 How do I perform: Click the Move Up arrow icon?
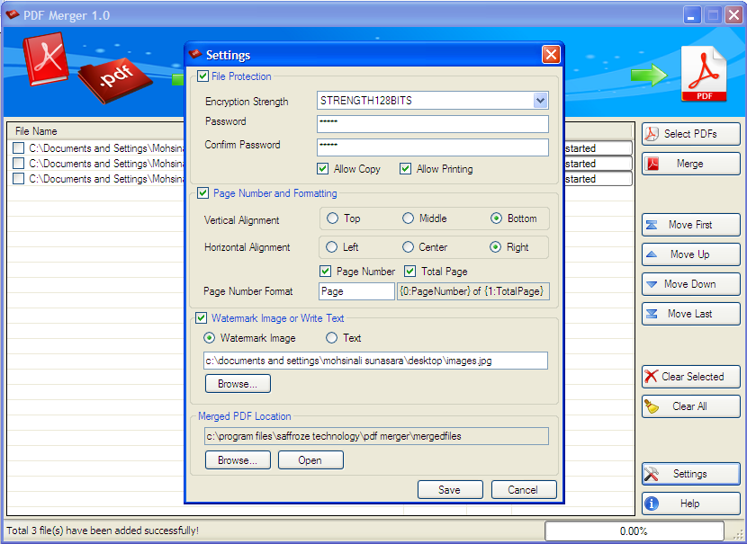pyautogui.click(x=652, y=254)
